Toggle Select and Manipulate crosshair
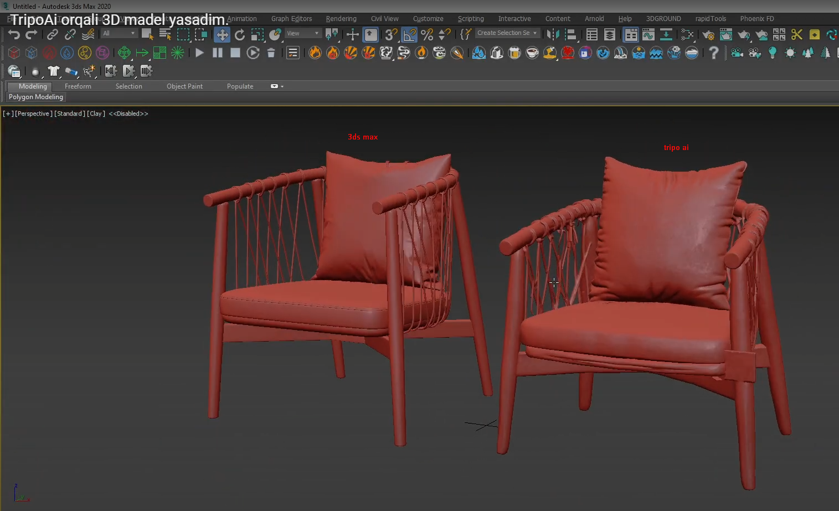The width and height of the screenshot is (839, 511). [353, 35]
